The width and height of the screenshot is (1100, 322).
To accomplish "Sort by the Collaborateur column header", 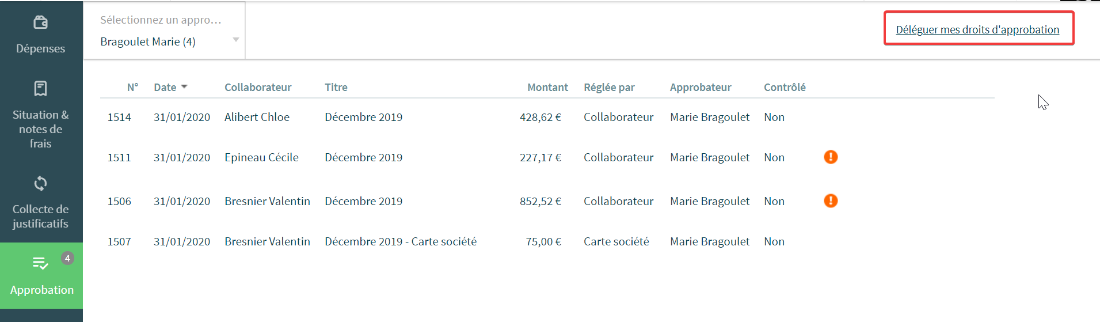I will coord(258,87).
